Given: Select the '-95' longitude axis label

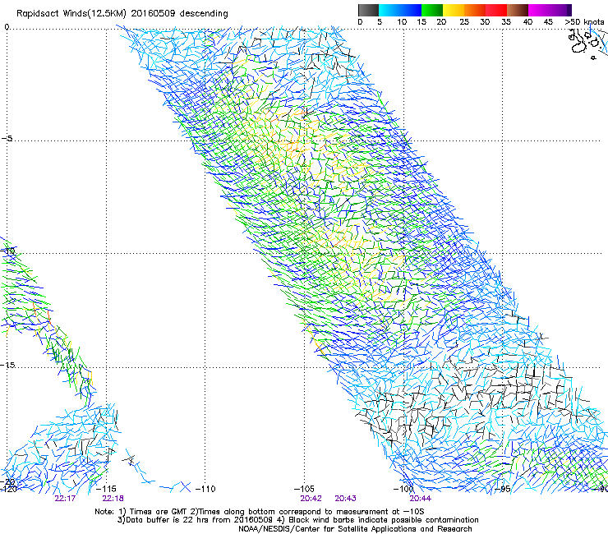Looking at the screenshot, I should [x=503, y=489].
